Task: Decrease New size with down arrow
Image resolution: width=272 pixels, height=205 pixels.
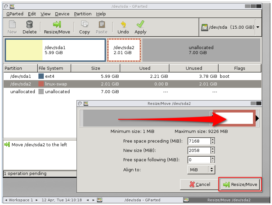Action: (213, 152)
